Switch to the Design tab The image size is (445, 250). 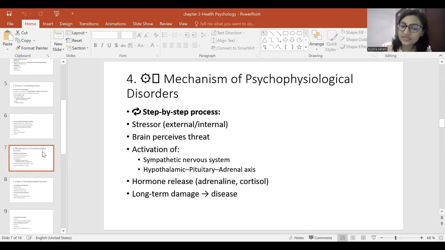pos(66,24)
